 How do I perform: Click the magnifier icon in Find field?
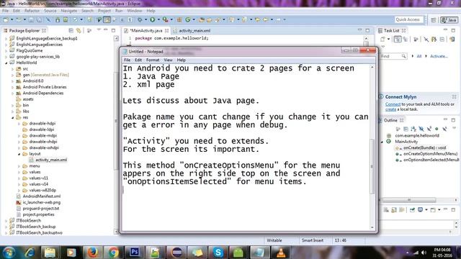(403, 56)
